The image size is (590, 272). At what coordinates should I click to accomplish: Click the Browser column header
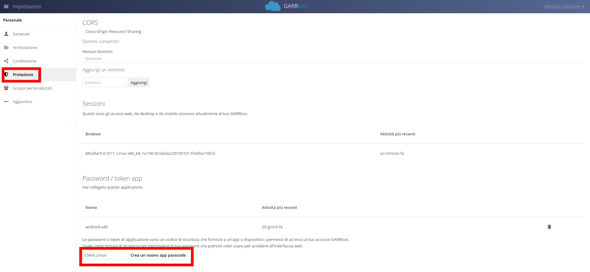coord(93,134)
